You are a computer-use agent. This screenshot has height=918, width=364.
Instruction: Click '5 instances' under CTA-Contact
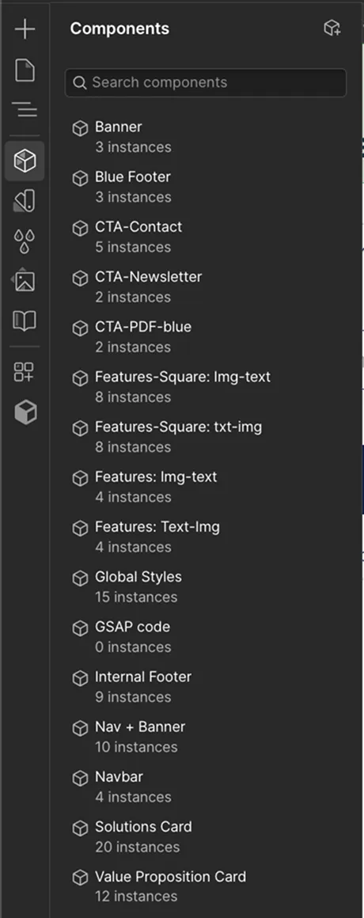(x=134, y=247)
